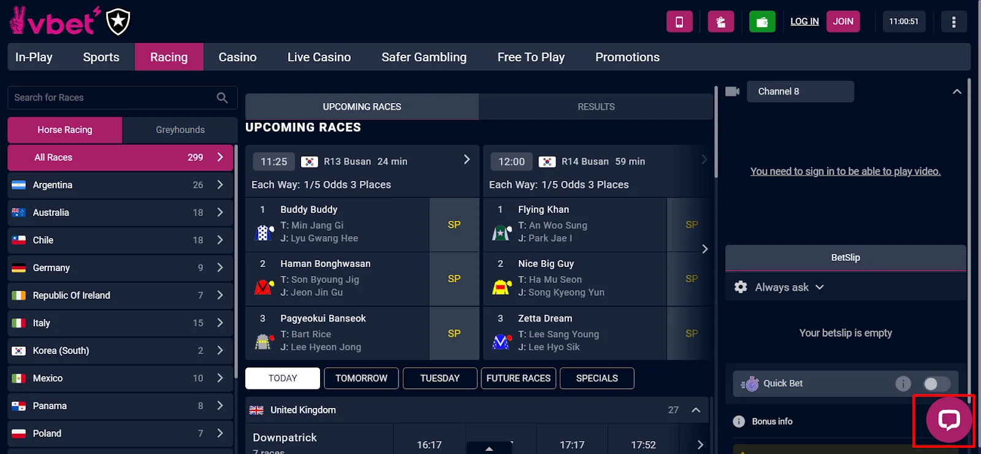Open the live chat bubble icon

[x=949, y=420]
